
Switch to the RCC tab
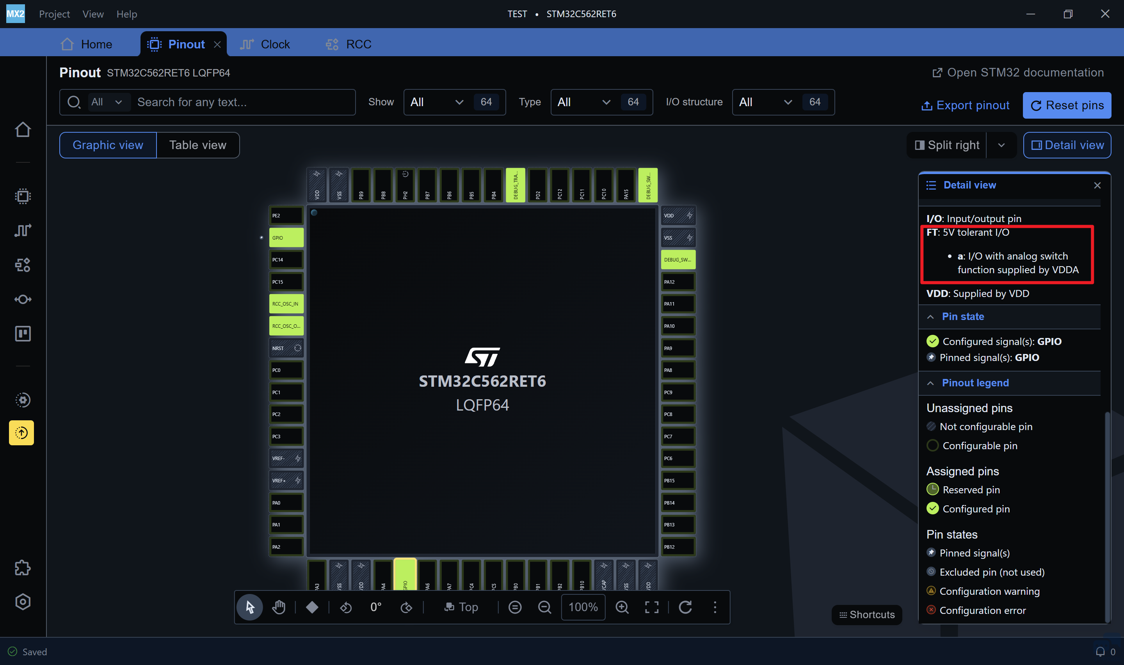click(349, 44)
